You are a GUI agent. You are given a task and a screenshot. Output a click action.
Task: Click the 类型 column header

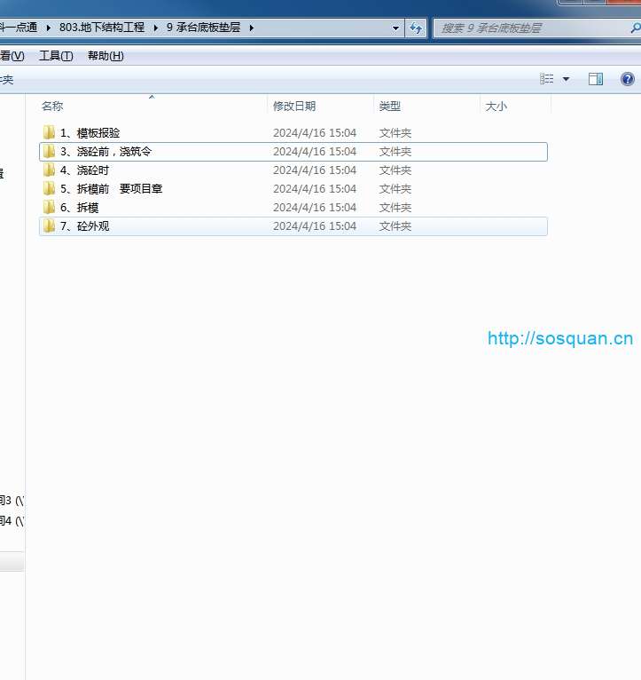pyautogui.click(x=390, y=106)
